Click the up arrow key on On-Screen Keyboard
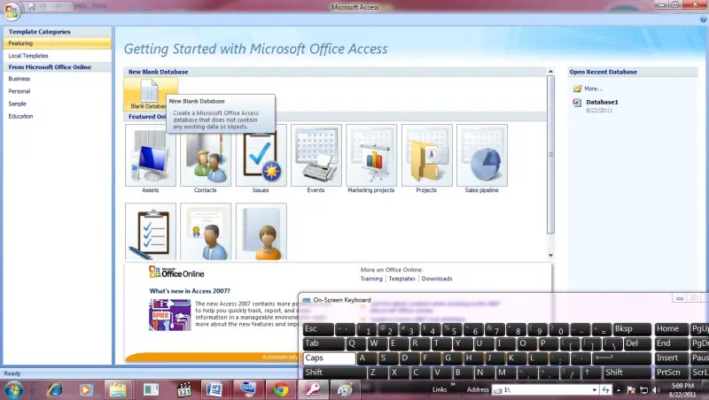The height and width of the screenshot is (400, 709). (591, 373)
